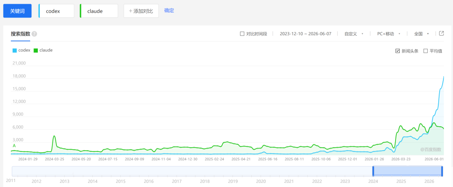Viewport: 453px width, 187px height.
Task: Expand the PC+移动 device dropdown
Action: point(388,34)
